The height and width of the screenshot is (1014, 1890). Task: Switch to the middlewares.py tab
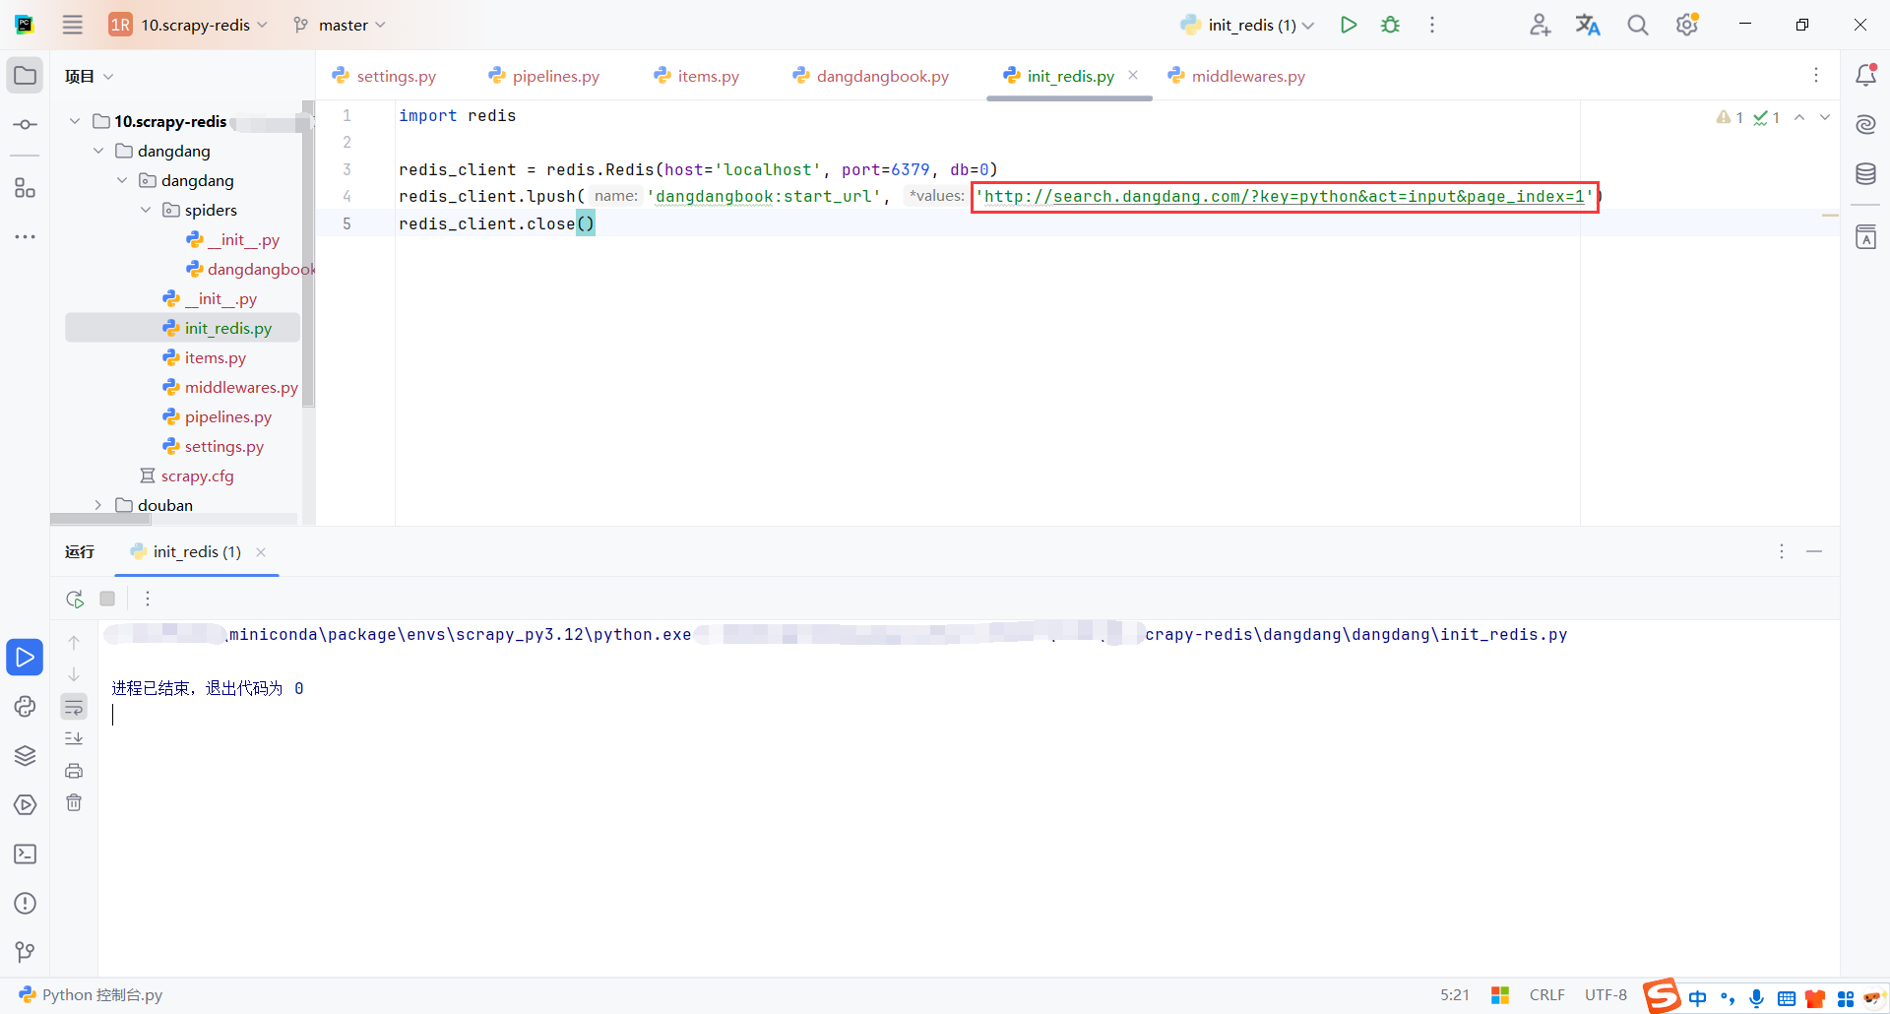(1237, 76)
